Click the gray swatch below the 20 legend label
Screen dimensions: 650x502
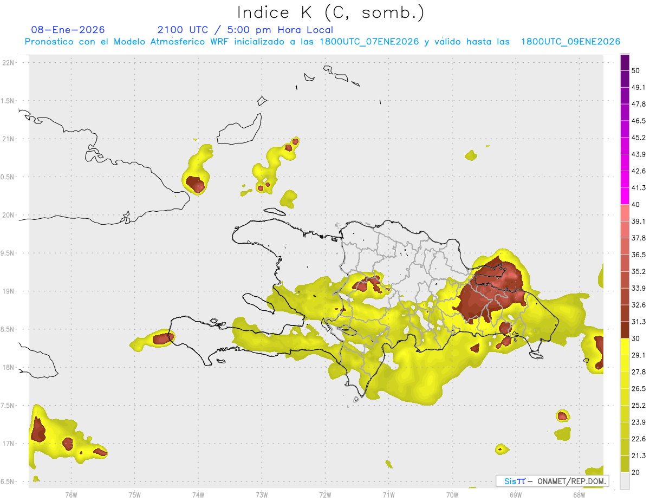[625, 481]
